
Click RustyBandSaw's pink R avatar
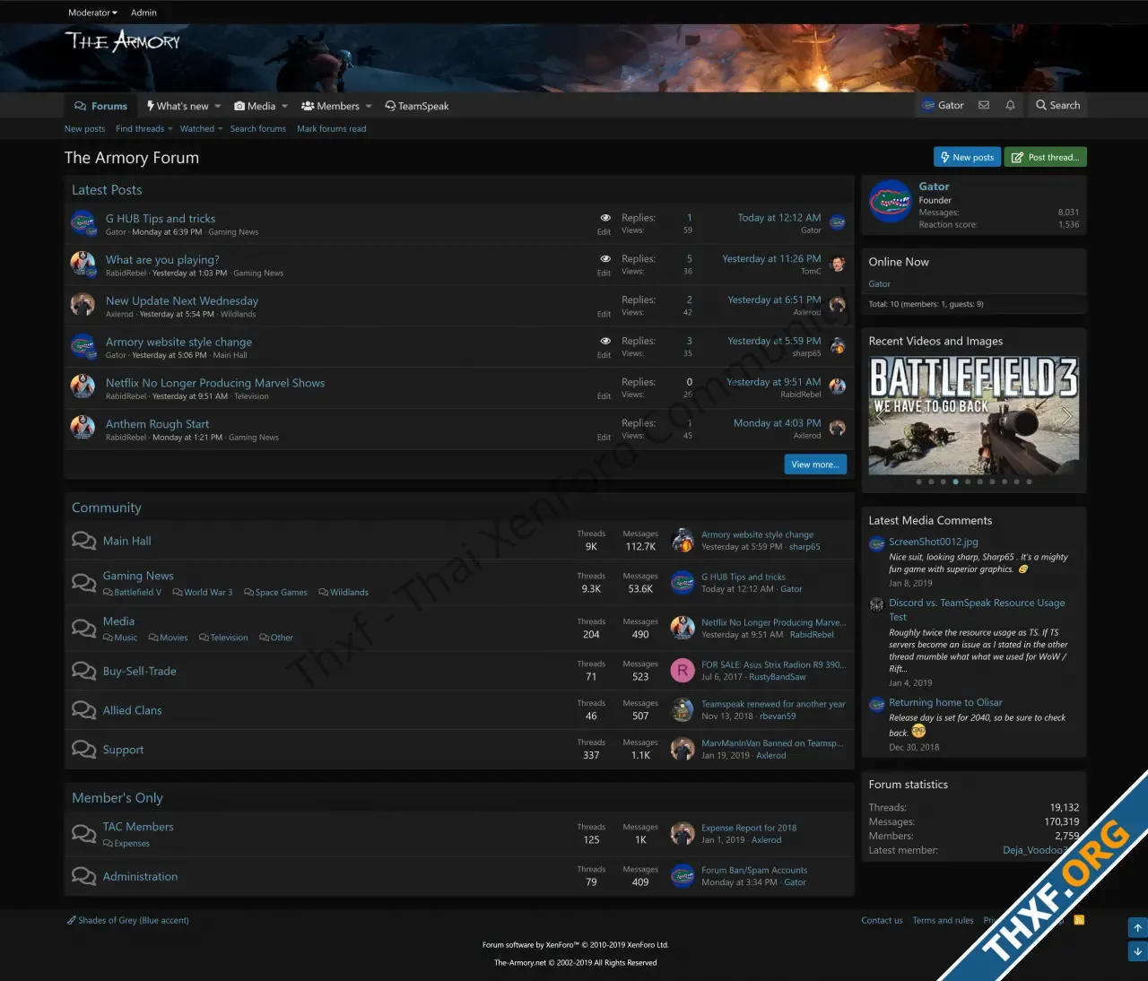[683, 670]
